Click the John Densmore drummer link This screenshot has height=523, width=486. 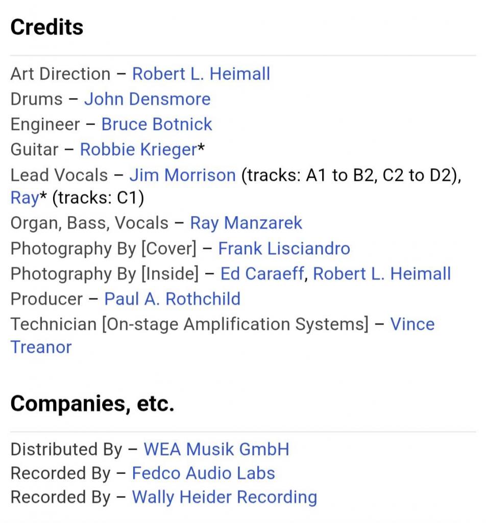(x=147, y=99)
